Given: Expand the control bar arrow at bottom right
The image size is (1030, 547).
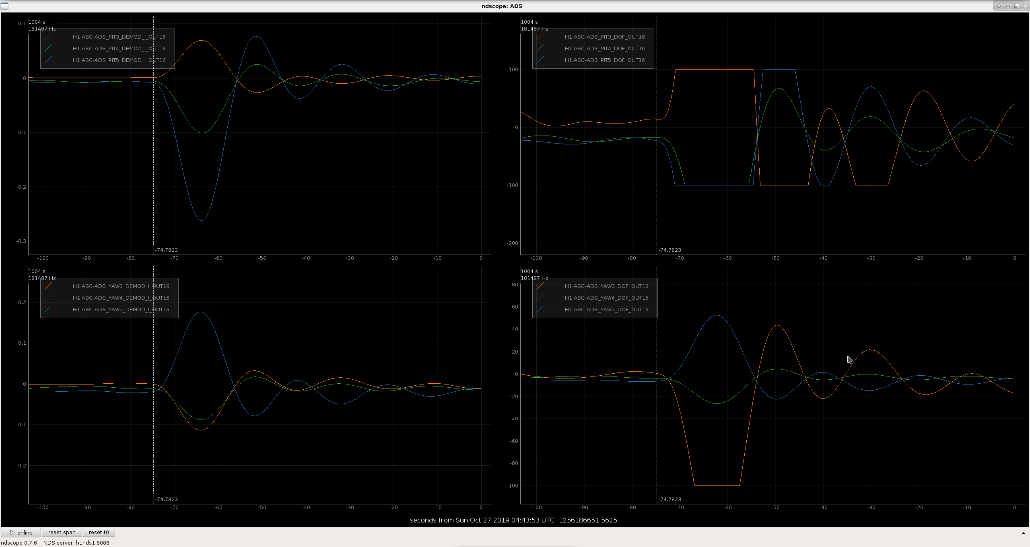Looking at the screenshot, I should [x=1023, y=533].
